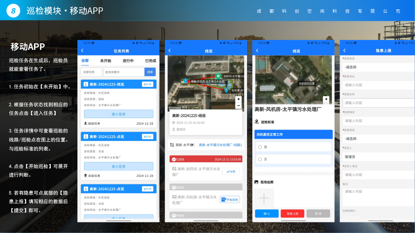This screenshot has height=233, width=415.
Task: Zoom in on the route map with plus
Action: tap(239, 99)
